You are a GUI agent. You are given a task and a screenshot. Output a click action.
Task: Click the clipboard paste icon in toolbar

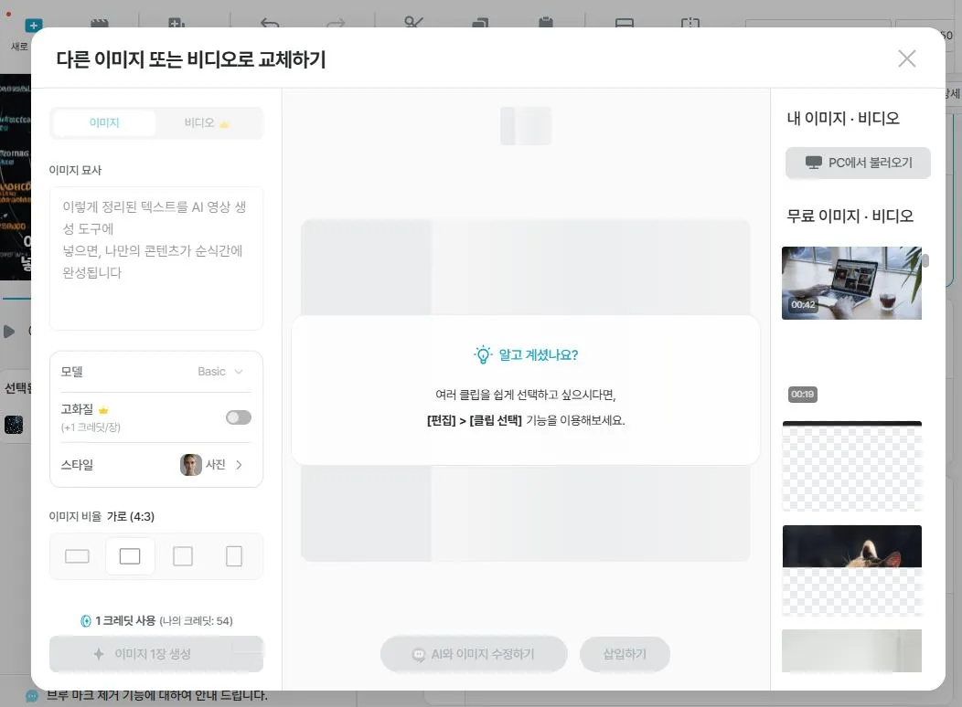pos(549,23)
